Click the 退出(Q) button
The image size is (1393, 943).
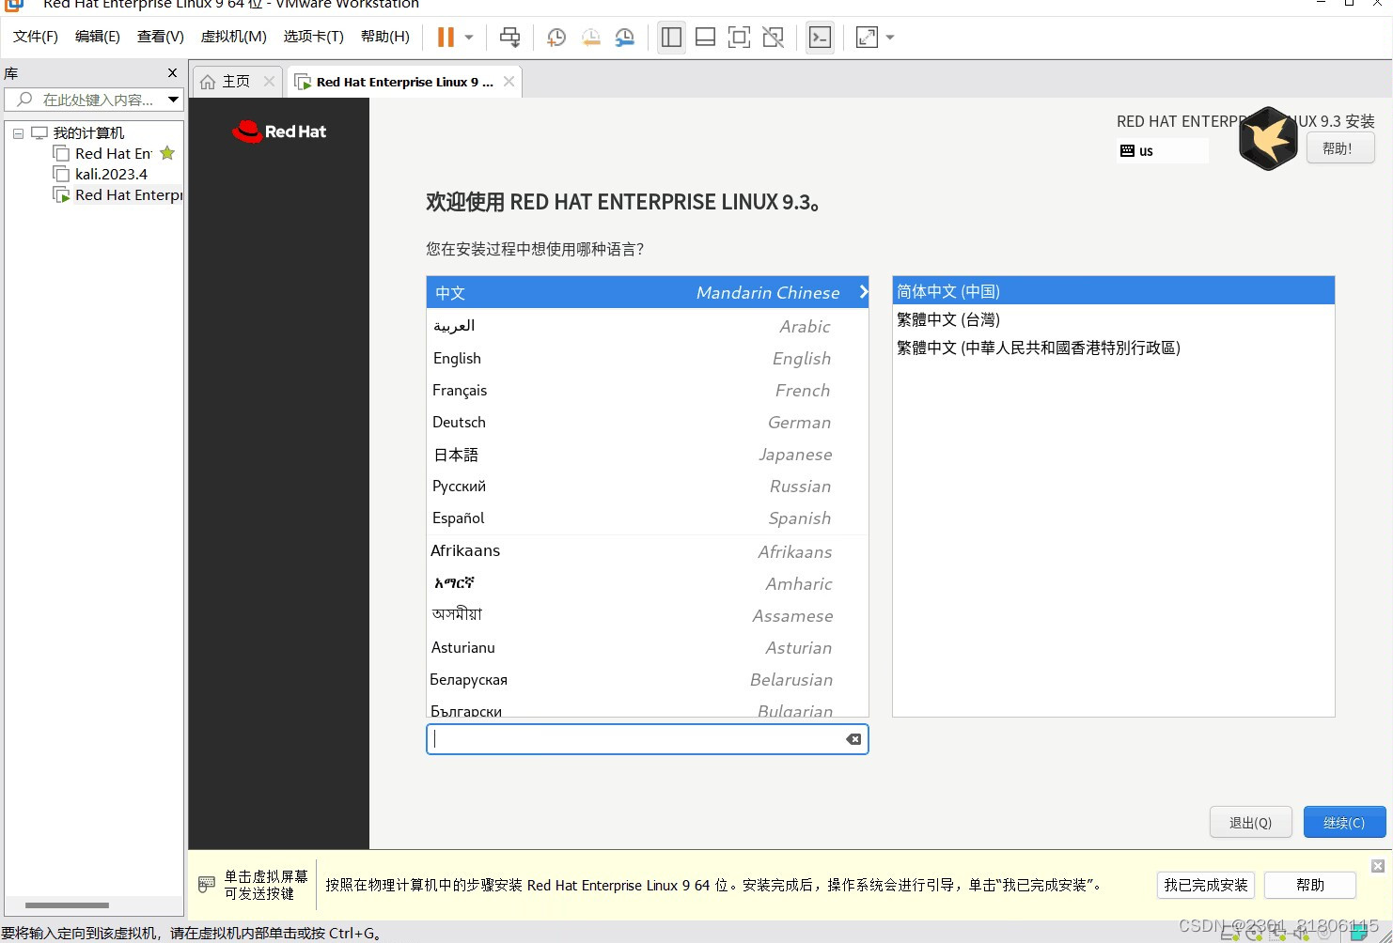point(1250,822)
